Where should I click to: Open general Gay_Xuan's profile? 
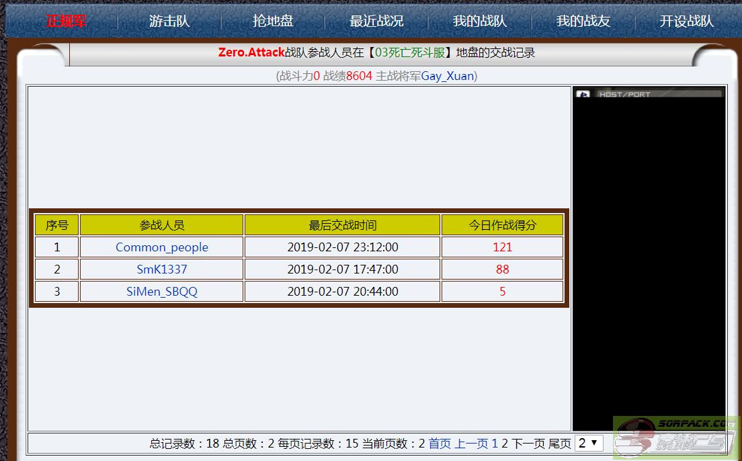click(x=448, y=76)
